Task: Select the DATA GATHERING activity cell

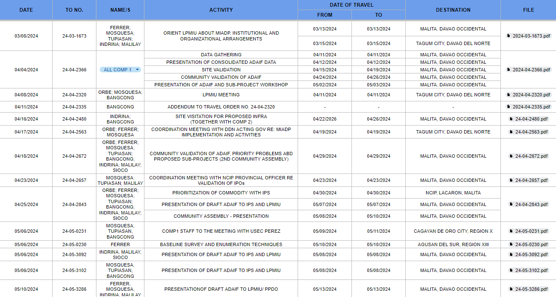Action: (x=221, y=55)
